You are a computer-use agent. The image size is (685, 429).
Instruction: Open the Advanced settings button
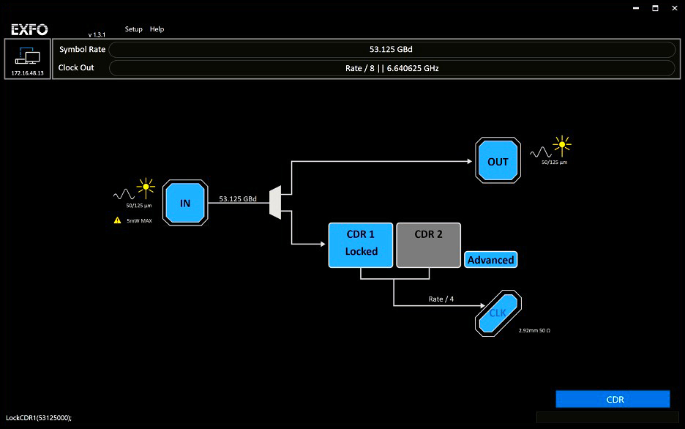point(490,260)
